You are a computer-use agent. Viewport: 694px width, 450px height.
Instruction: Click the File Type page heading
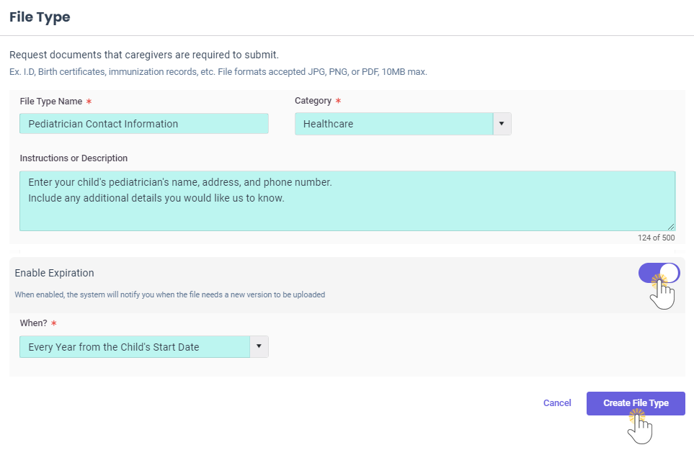point(40,17)
